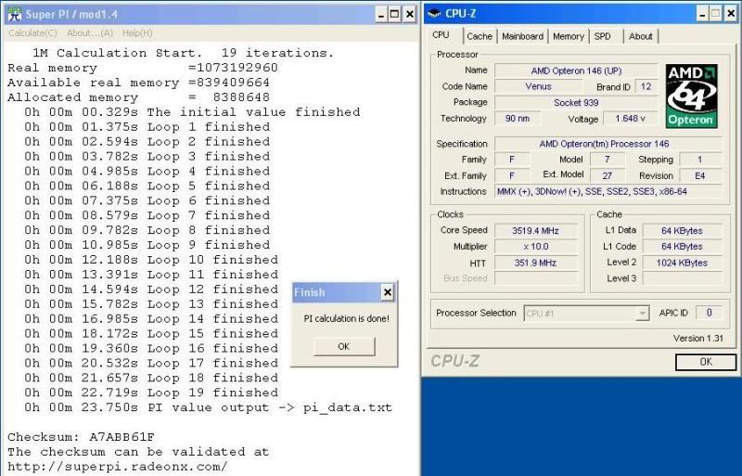Image resolution: width=742 pixels, height=476 pixels.
Task: Click the Core Speed value '3519.4 MHz'
Action: [x=536, y=231]
